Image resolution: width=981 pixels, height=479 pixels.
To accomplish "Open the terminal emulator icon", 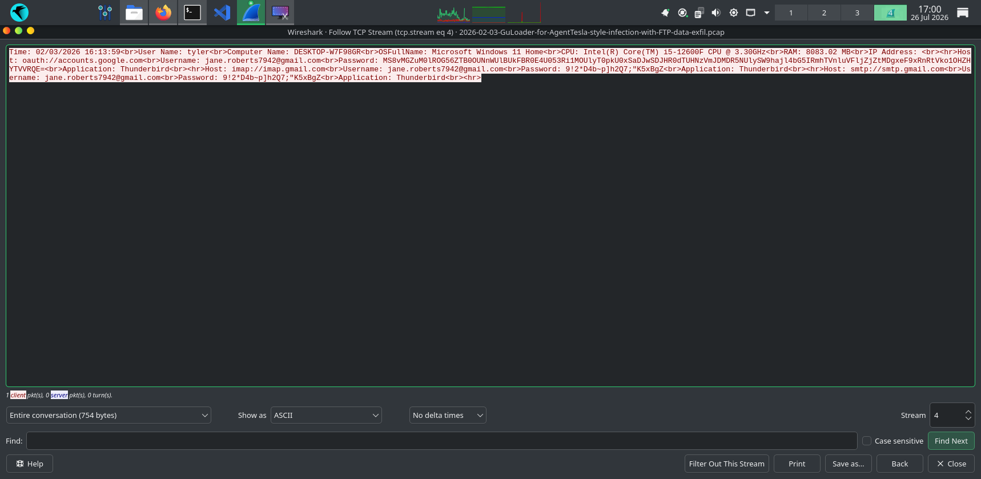I will tap(192, 13).
